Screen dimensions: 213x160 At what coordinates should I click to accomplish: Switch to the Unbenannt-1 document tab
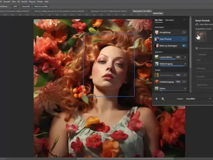(x=109, y=11)
